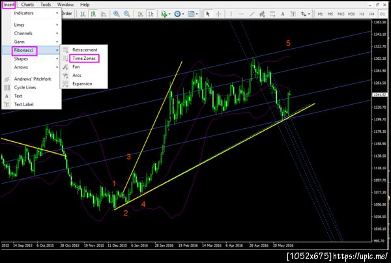Select the text 'A' drawing tool

pos(283,14)
